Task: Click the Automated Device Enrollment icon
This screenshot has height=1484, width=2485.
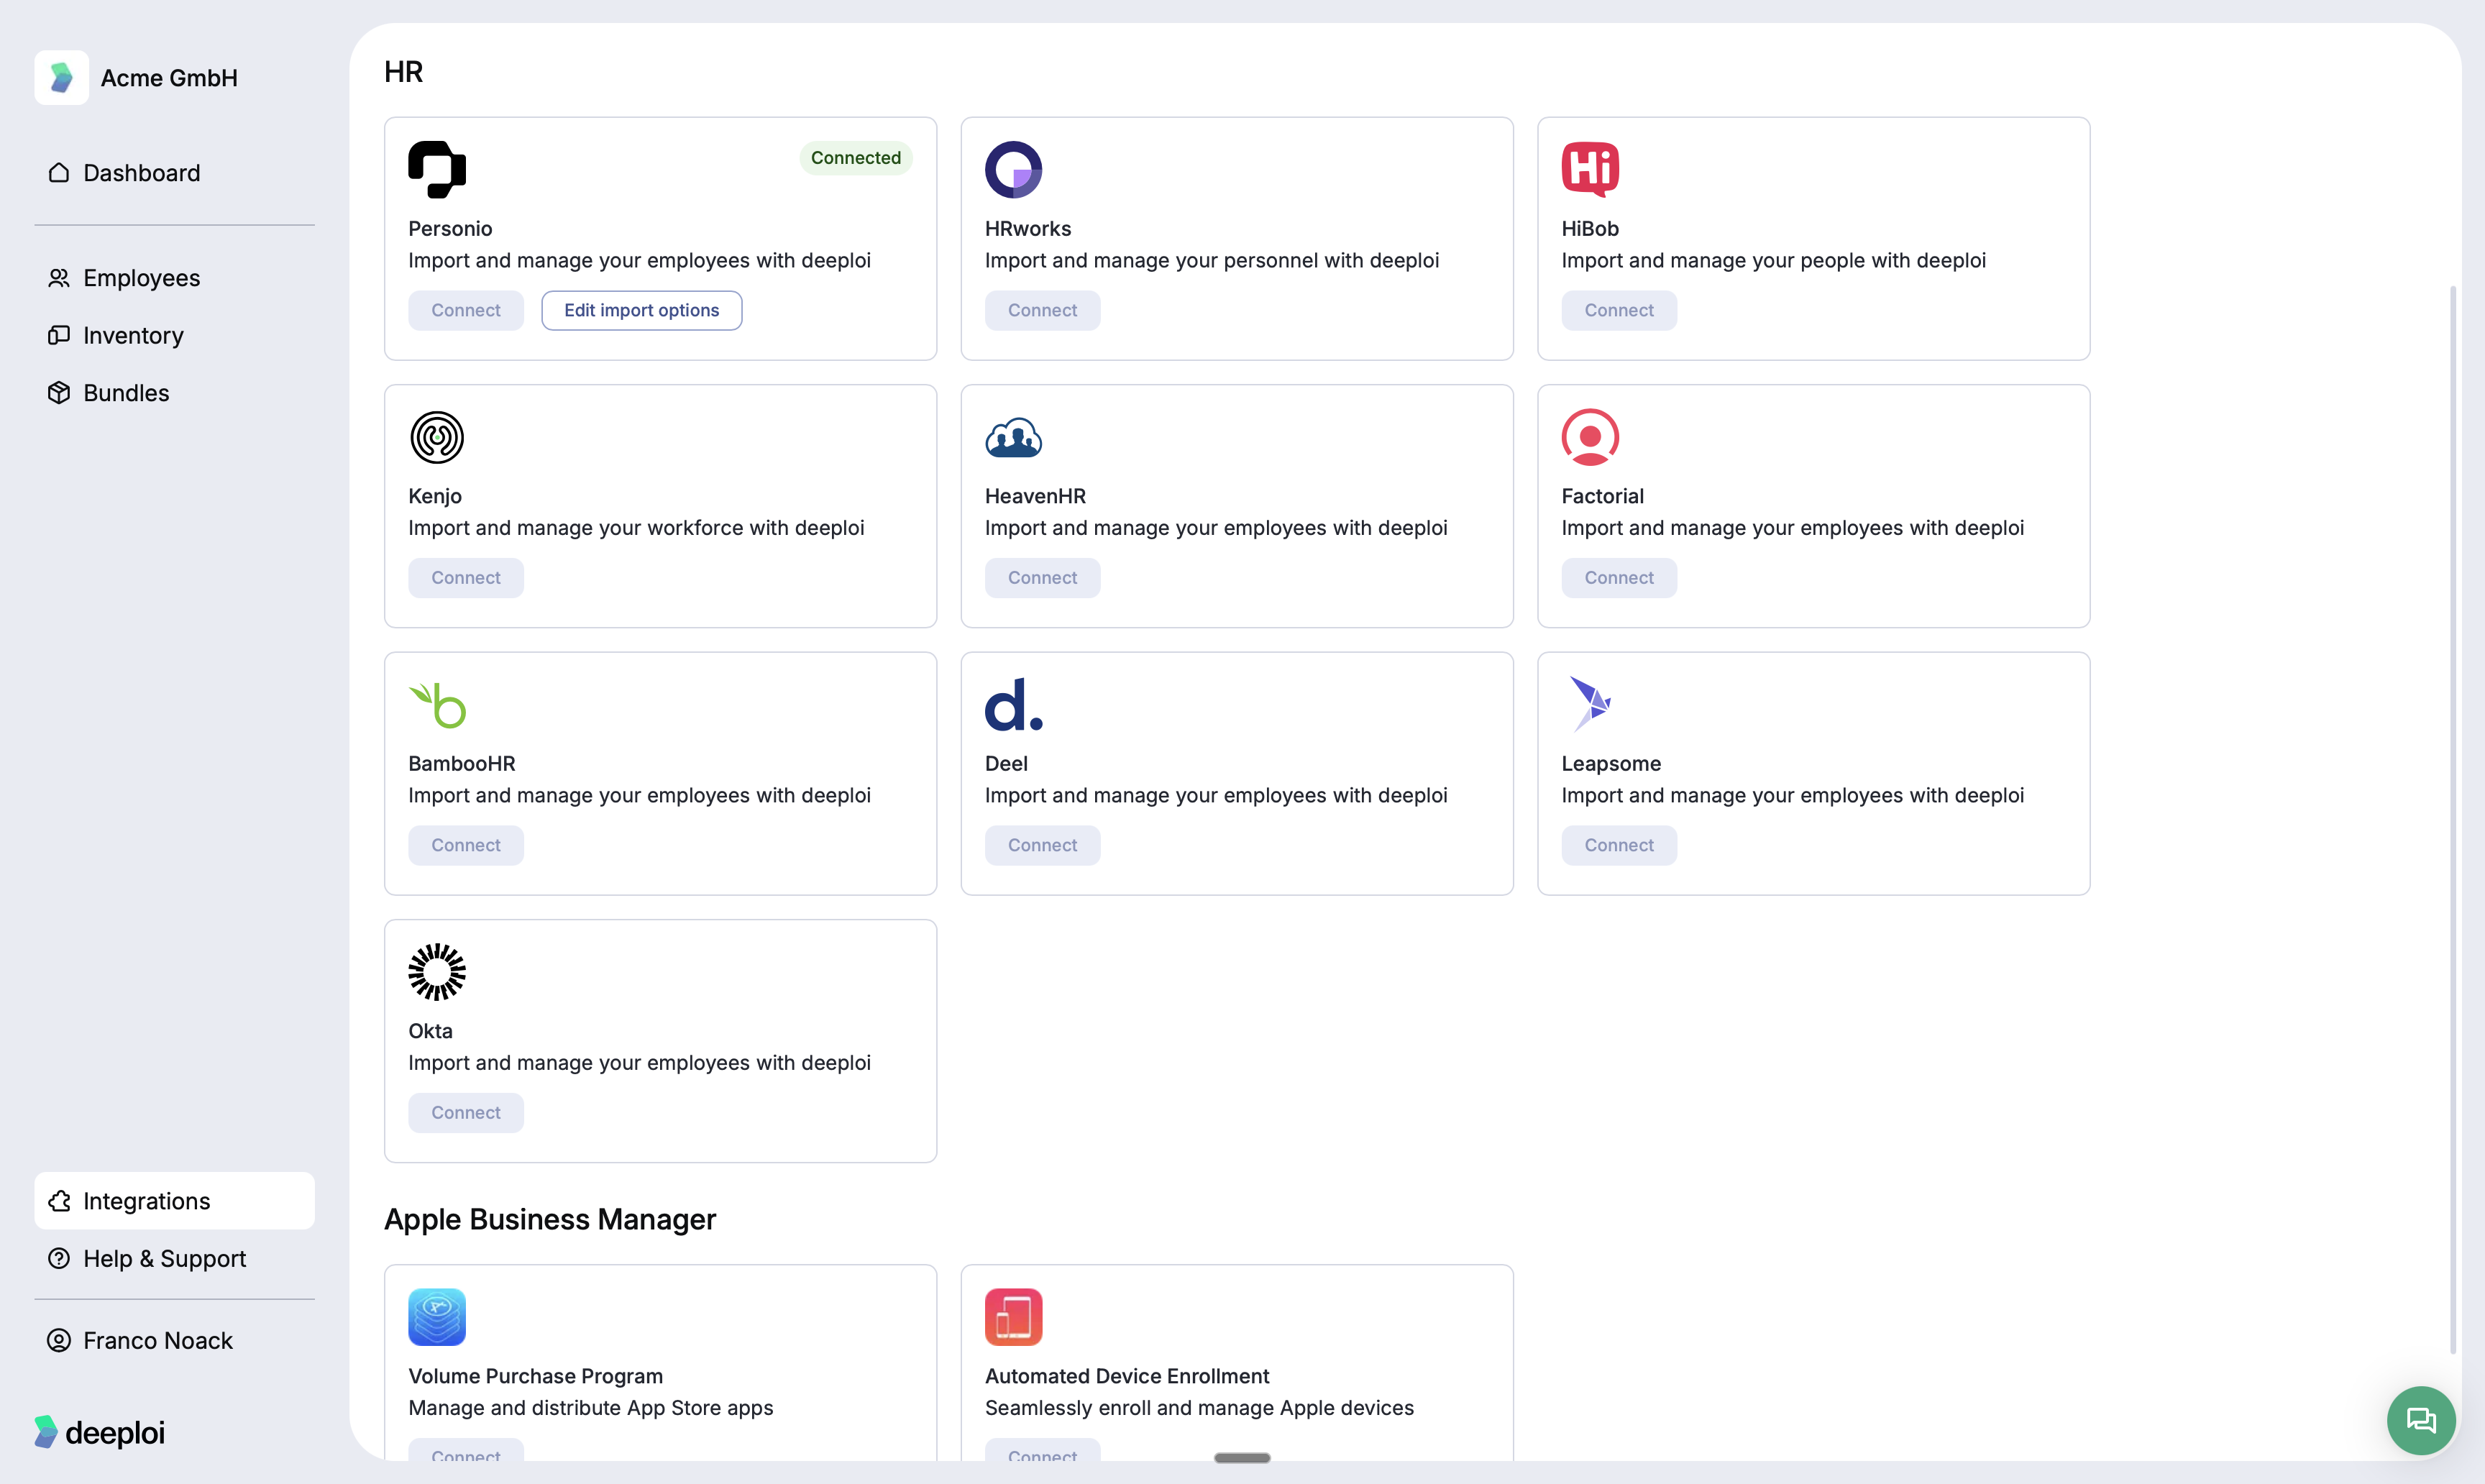Action: coord(1013,1317)
